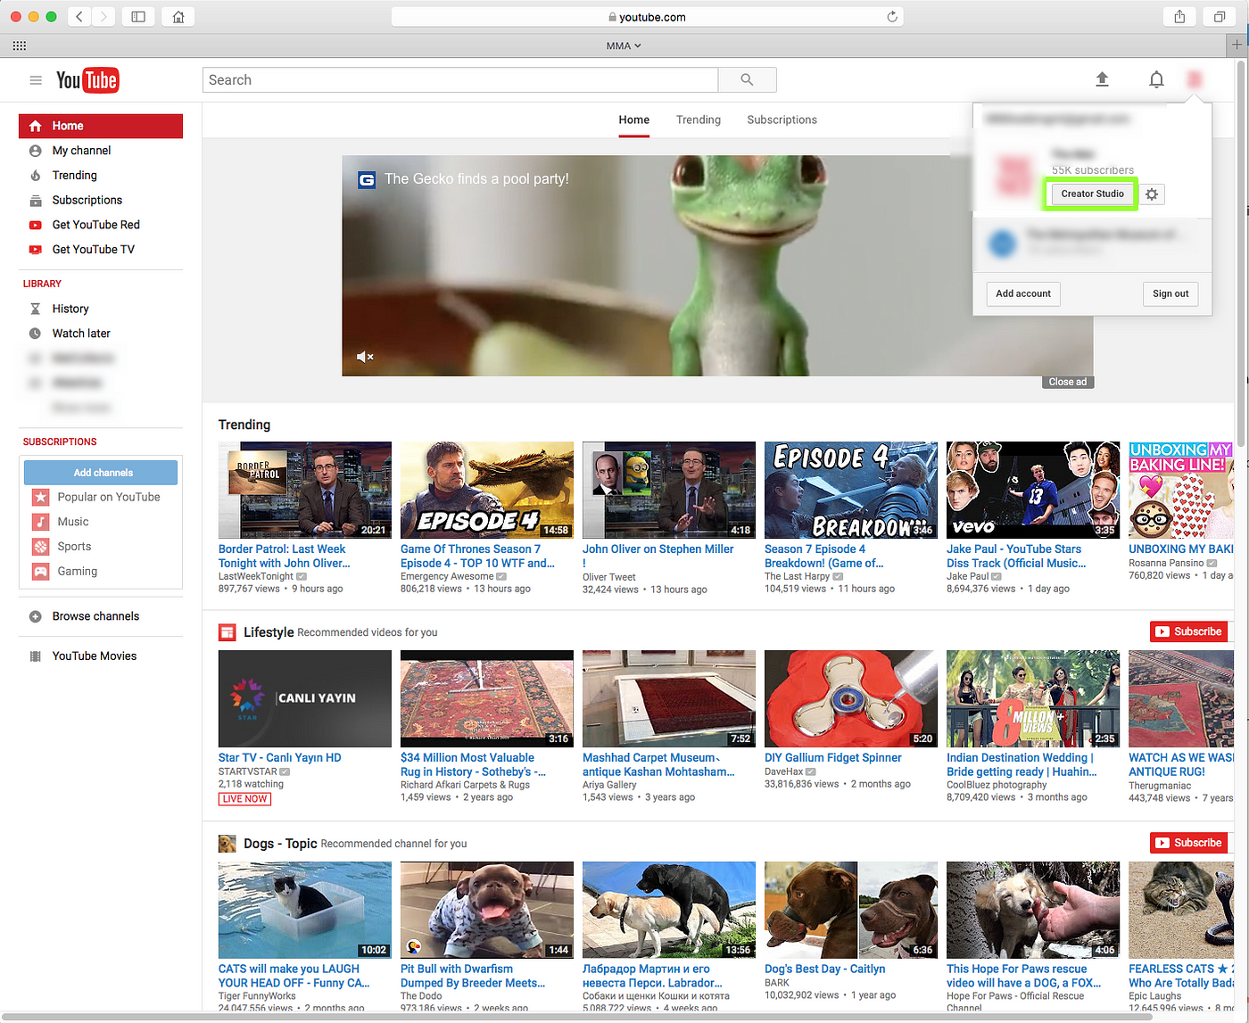Show all Safari tabs icon

click(1219, 16)
